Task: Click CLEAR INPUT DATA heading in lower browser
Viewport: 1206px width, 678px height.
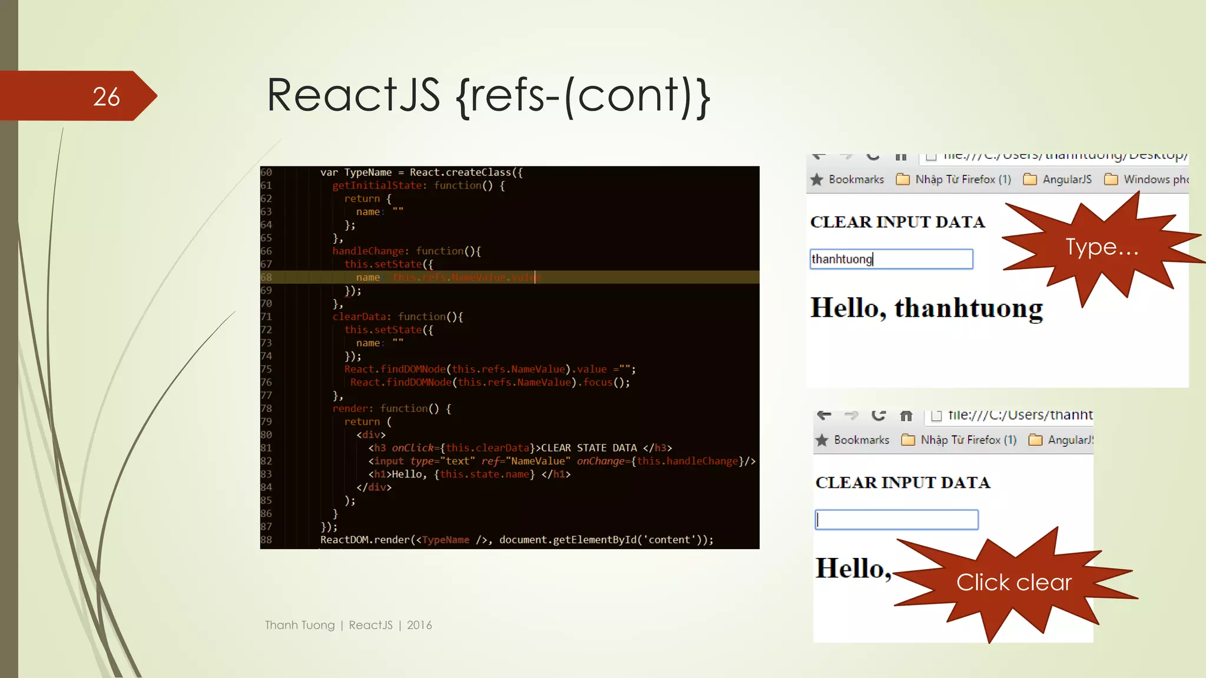Action: pos(903,483)
